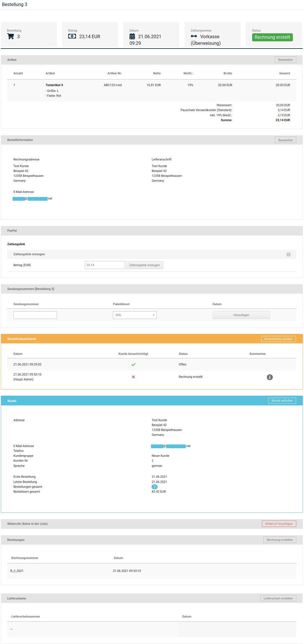
Task: Click the Rechnung erstellt status badge
Action: pos(272,37)
